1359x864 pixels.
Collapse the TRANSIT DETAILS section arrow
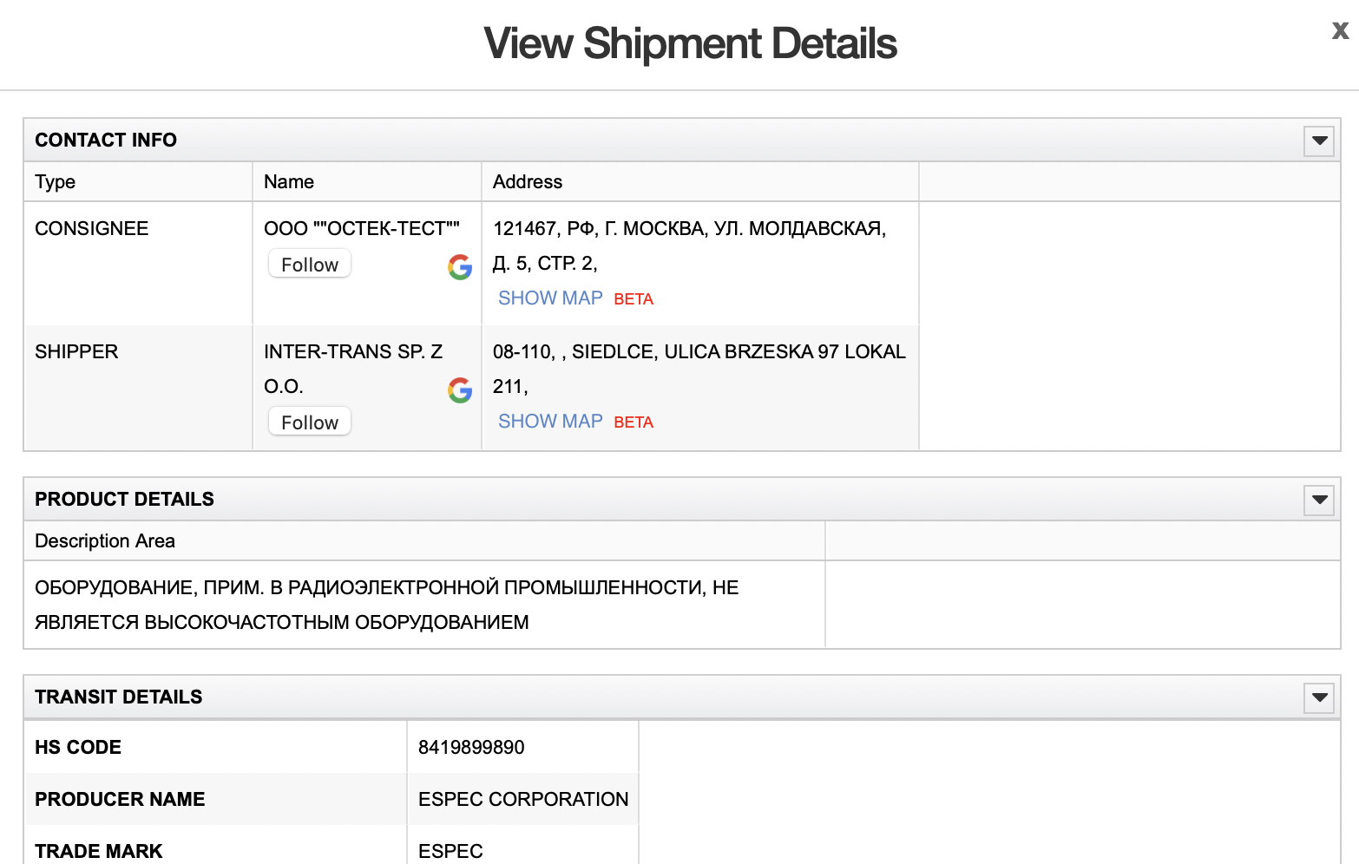pos(1319,697)
